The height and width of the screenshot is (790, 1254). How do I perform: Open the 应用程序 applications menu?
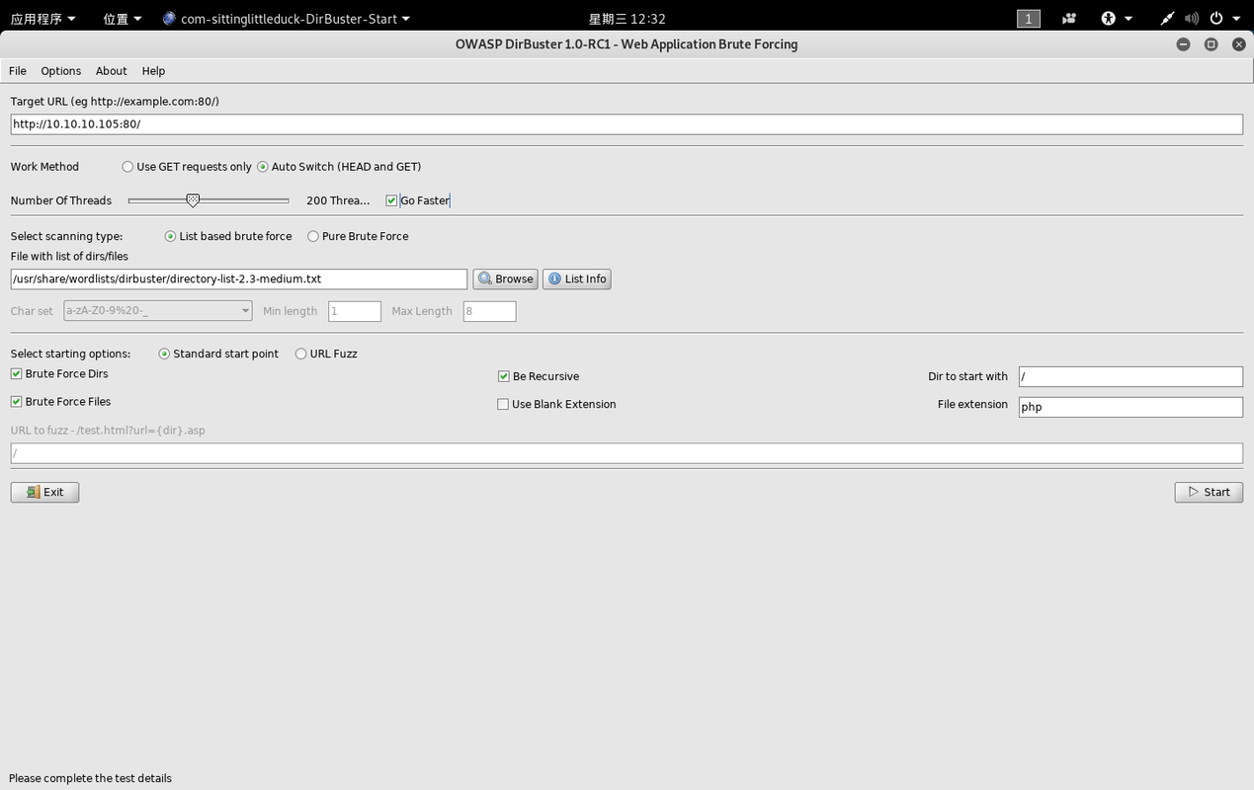(43, 18)
